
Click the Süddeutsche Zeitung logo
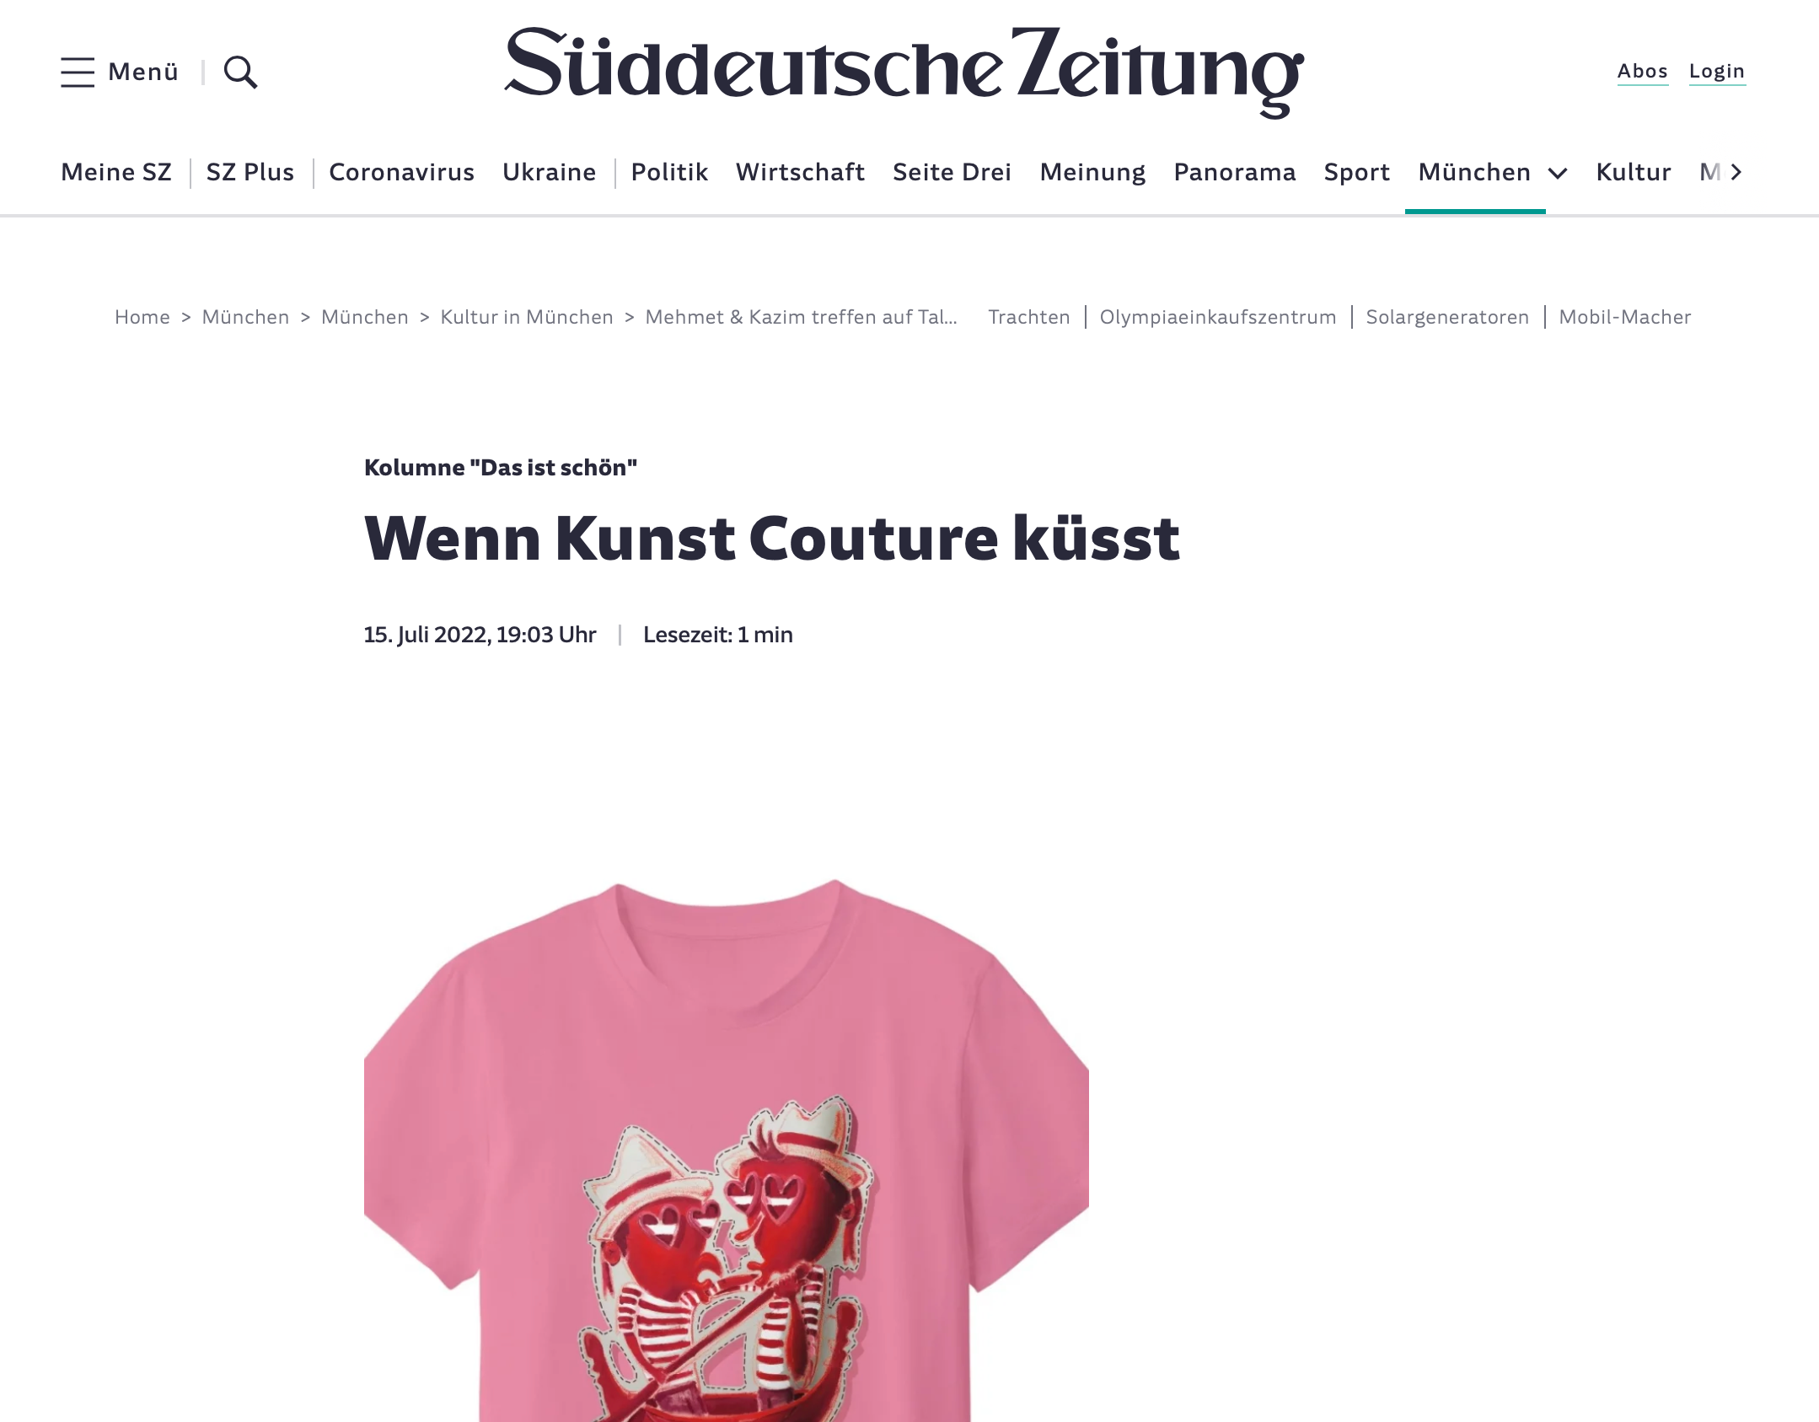(x=904, y=72)
